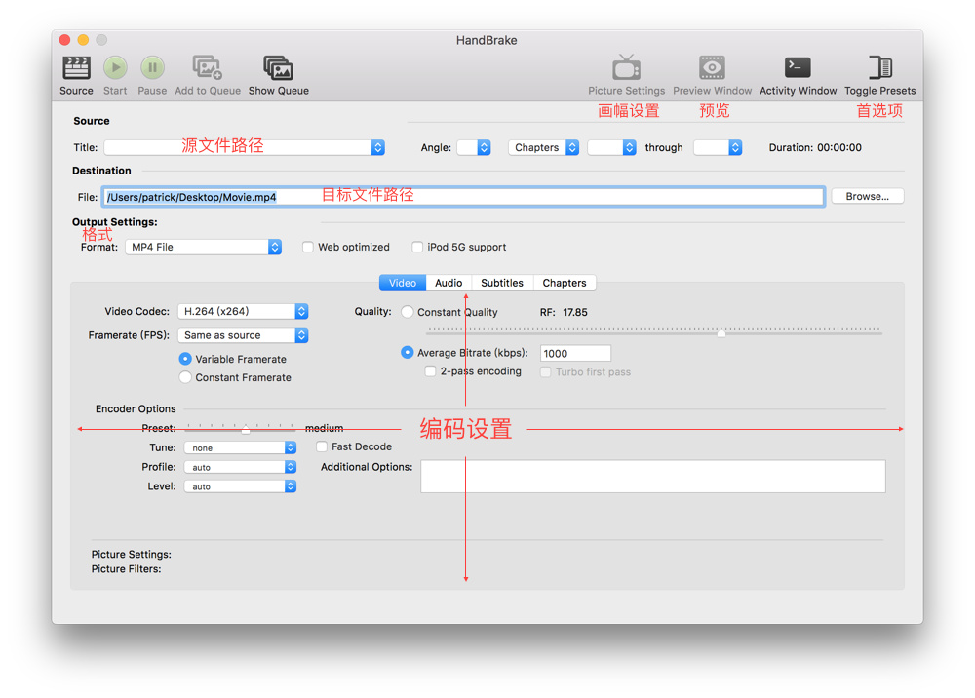The width and height of the screenshot is (975, 698).
Task: Open the Chapters range type dropdown
Action: pos(543,147)
